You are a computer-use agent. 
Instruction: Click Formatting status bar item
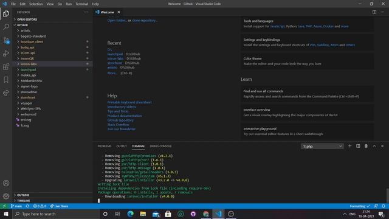tap(360, 206)
